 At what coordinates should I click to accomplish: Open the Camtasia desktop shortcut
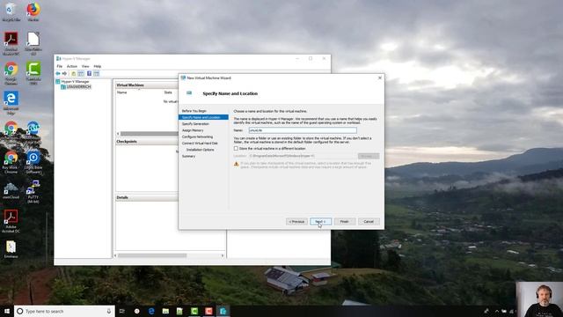tap(33, 73)
